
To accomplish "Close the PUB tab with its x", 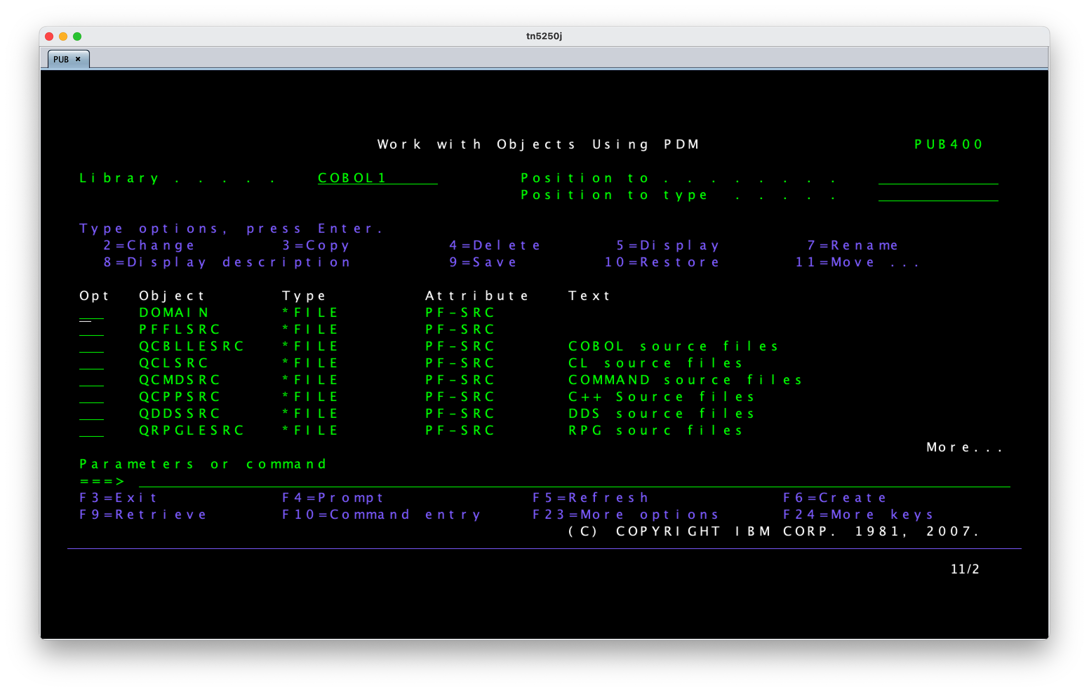I will pyautogui.click(x=78, y=59).
